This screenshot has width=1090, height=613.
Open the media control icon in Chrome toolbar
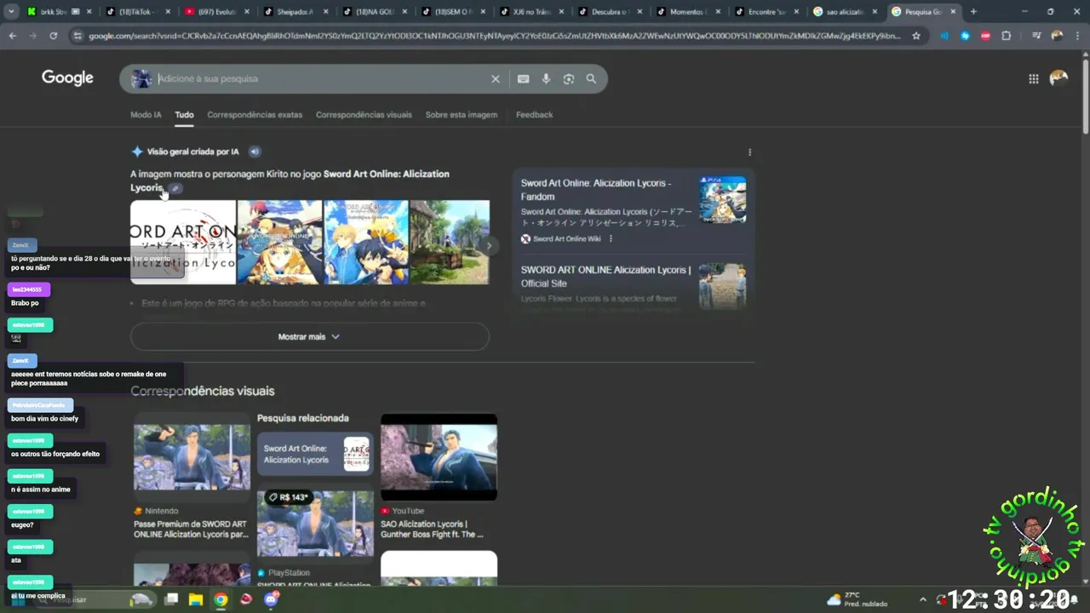pyautogui.click(x=1035, y=36)
